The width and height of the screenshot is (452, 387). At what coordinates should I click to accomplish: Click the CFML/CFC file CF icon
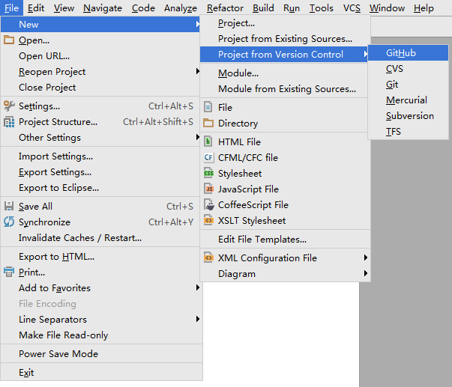tap(208, 157)
